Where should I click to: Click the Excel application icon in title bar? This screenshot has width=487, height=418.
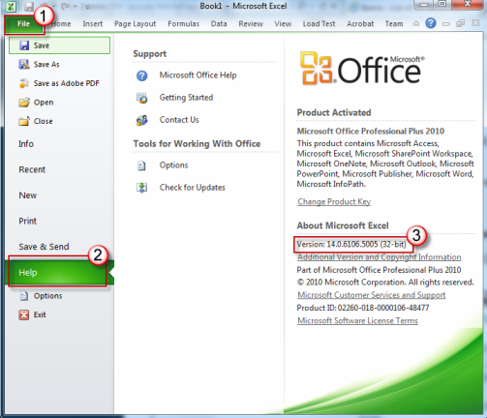point(11,7)
